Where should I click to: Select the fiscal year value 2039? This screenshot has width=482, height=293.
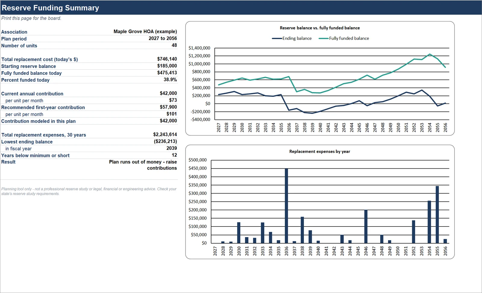coord(172,148)
